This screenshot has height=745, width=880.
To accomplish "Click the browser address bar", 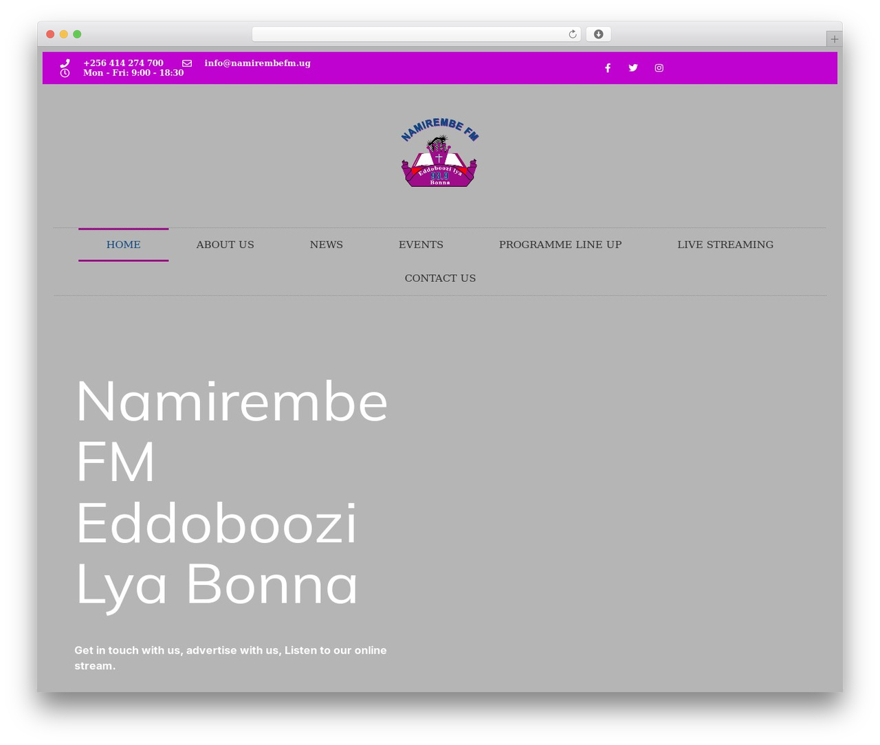I will pyautogui.click(x=417, y=34).
